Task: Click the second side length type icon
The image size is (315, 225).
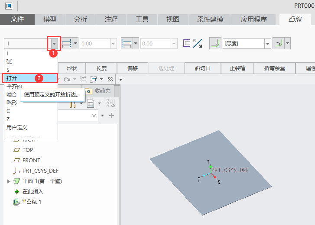Action: click(x=127, y=43)
